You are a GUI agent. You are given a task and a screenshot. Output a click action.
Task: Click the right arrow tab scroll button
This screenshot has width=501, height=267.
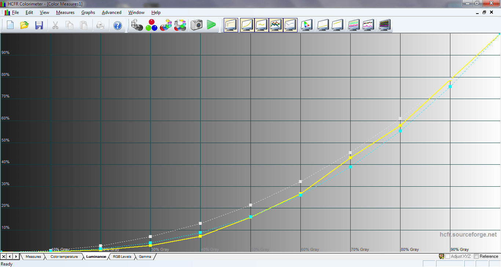(x=16, y=256)
